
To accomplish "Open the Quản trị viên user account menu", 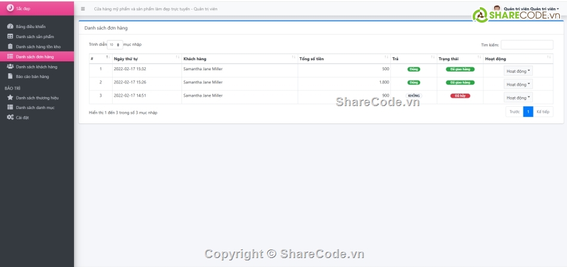I will tap(530, 9).
